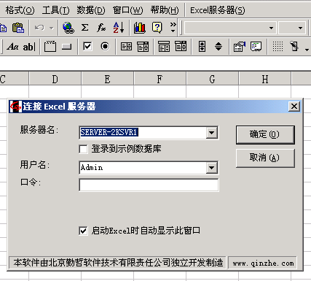The width and height of the screenshot is (311, 281).
Task: Click the 确定(O) button
Action: pos(265,134)
